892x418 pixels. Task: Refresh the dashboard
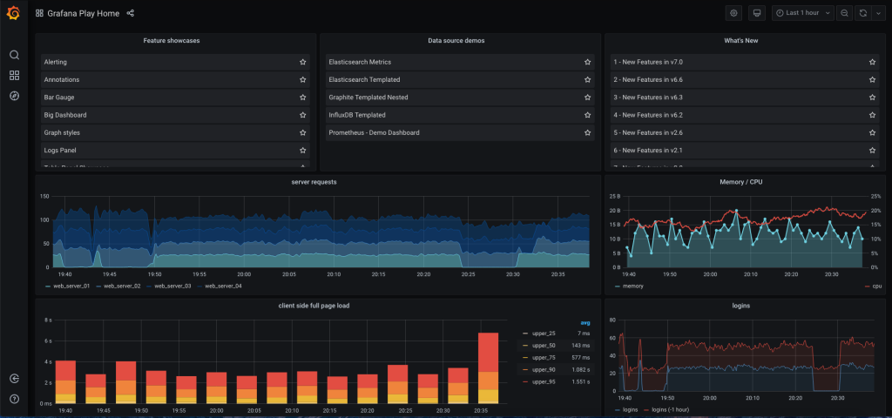862,13
